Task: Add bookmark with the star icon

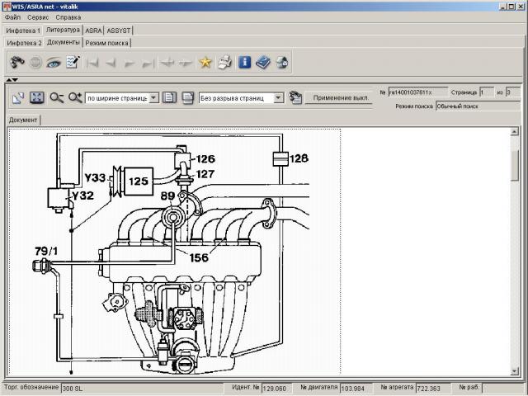Action: pyautogui.click(x=205, y=62)
